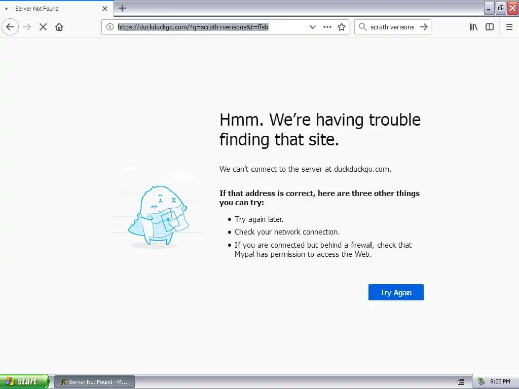Click the 'Try again later' bullet
This screenshot has width=519, height=389.
coord(259,219)
